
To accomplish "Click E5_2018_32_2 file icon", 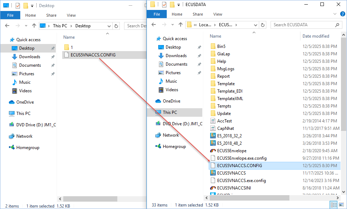I will [213, 136].
